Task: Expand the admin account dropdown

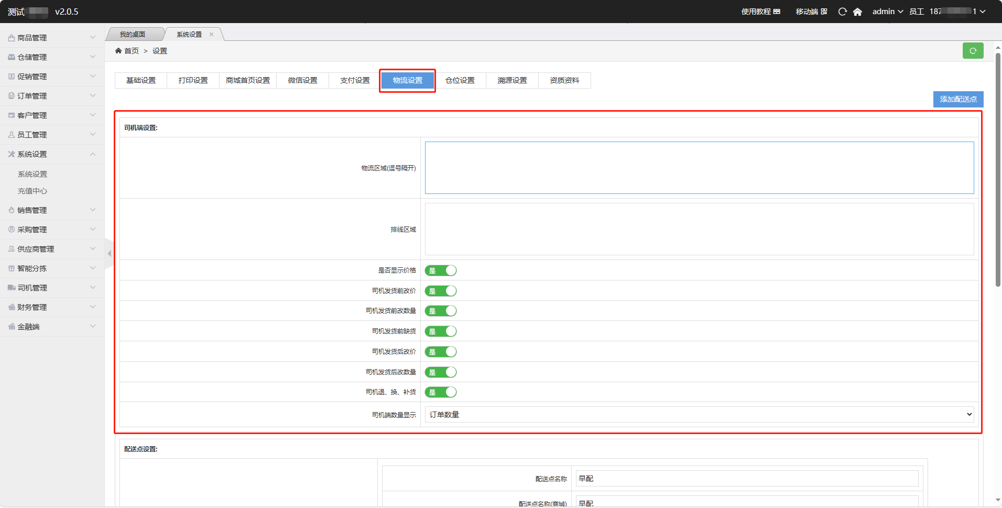Action: coord(887,12)
